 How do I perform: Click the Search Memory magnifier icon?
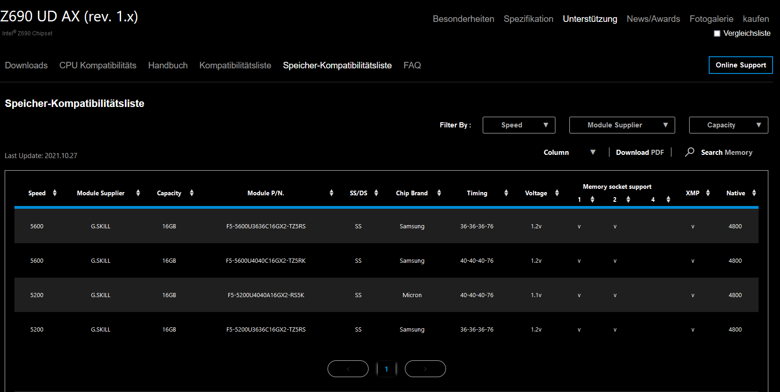click(690, 152)
